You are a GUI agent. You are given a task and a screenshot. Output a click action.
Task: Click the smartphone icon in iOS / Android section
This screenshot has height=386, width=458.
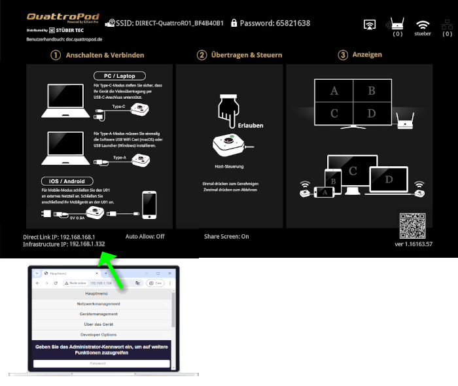click(149, 205)
